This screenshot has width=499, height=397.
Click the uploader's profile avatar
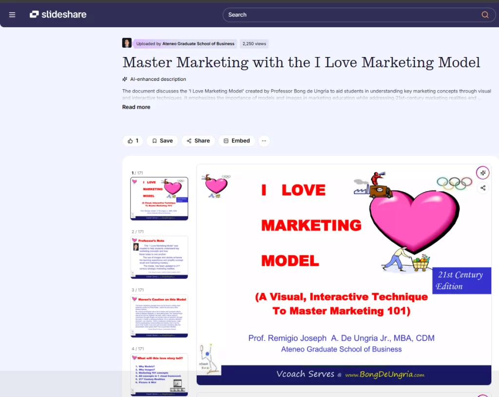coord(127,43)
